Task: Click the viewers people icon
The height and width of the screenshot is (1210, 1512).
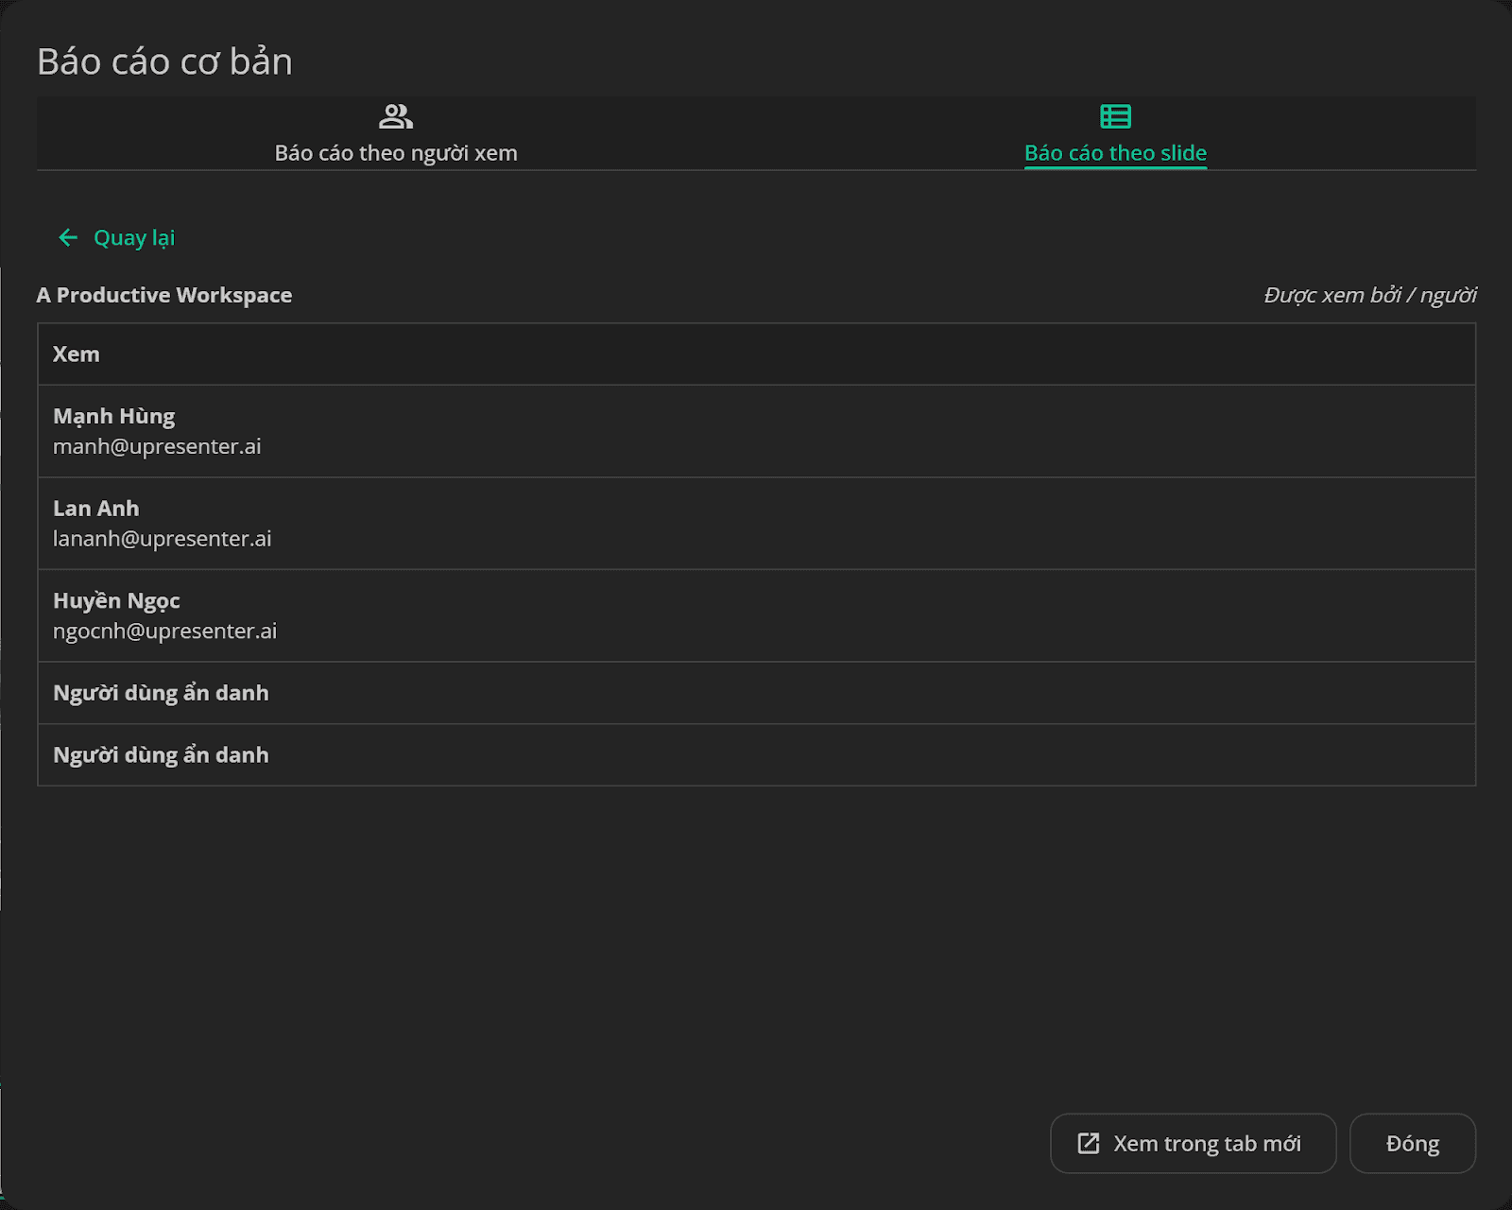Action: [396, 116]
